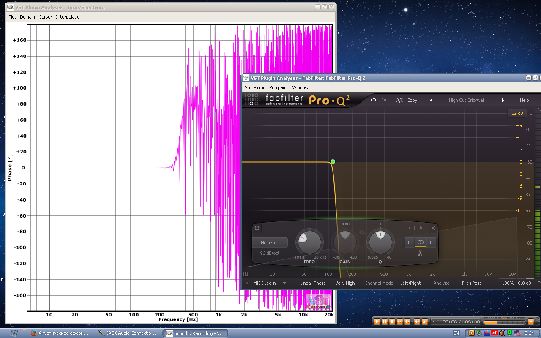
Task: Open Interpolation menu in Time/Spectrum window
Action: coord(69,17)
